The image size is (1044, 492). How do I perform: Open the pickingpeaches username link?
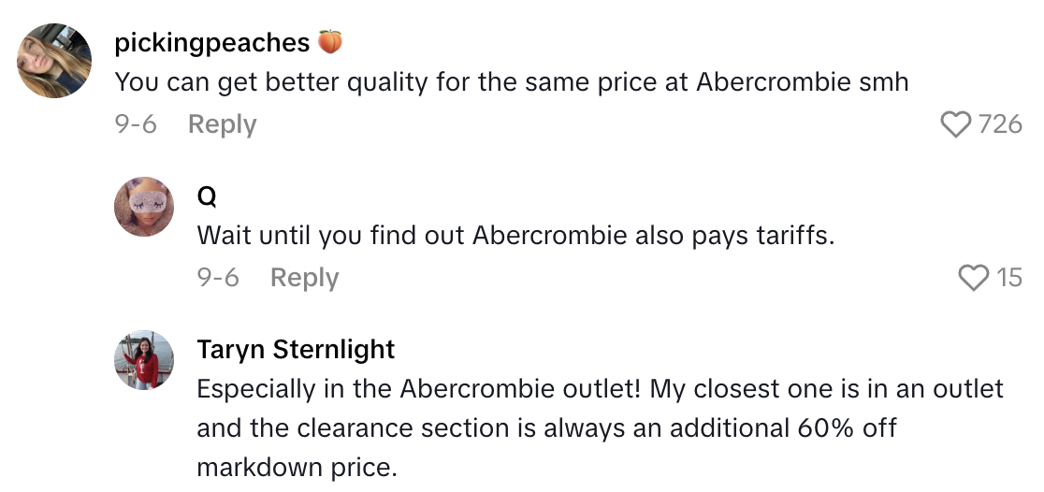211,42
